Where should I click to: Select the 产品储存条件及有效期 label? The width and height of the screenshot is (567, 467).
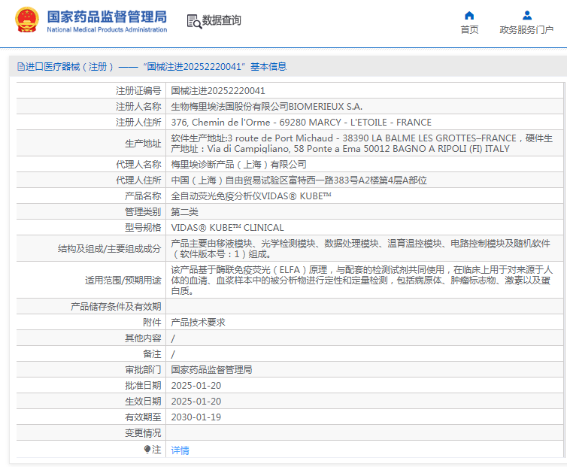(x=116, y=306)
